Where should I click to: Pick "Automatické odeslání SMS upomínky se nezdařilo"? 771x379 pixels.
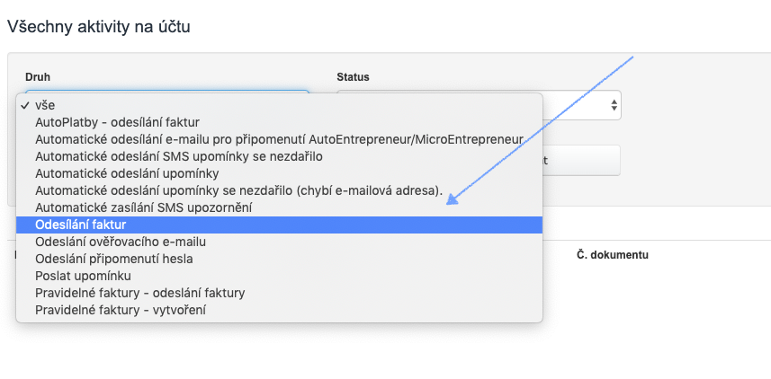(178, 156)
